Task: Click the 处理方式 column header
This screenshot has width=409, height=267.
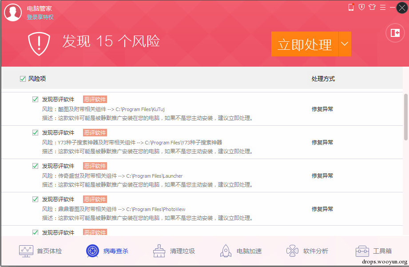Action: (x=323, y=79)
